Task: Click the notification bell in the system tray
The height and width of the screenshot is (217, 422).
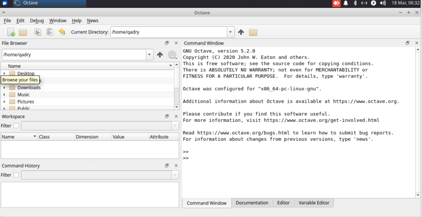Action: [x=346, y=3]
